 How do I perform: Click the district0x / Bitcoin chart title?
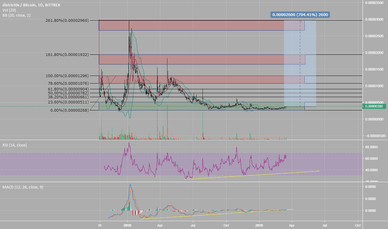tap(31, 5)
